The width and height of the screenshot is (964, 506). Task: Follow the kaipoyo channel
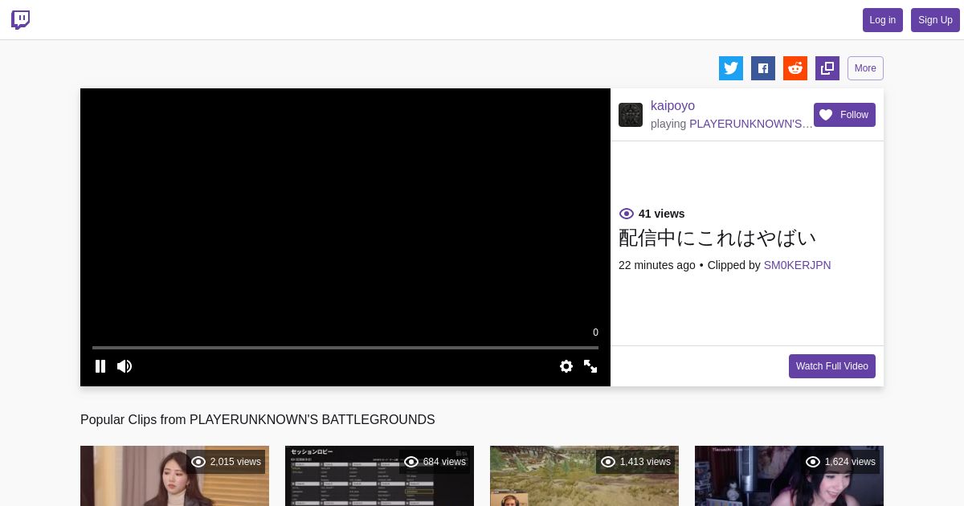tap(844, 115)
